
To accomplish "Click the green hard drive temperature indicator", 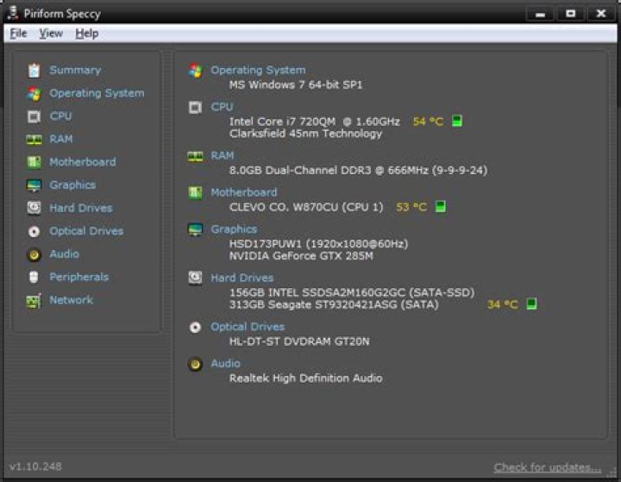I will pos(532,304).
